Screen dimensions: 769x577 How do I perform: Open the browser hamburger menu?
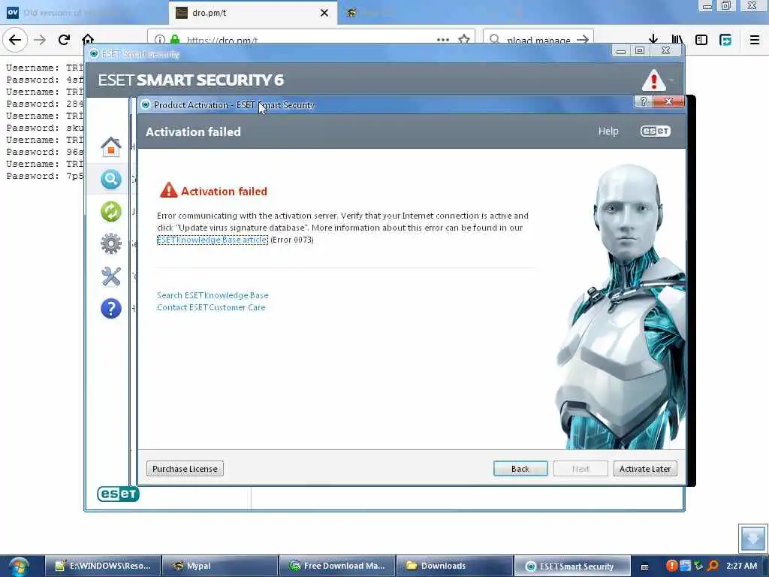(755, 40)
